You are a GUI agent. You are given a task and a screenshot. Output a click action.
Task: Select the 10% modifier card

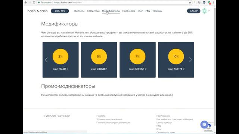tap(176, 60)
